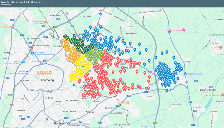Select the BEAULIEU place label

[x=109, y=108]
